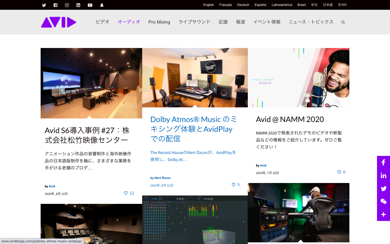Click the S6 article excerpt about アニメーション作品

pos(88,161)
